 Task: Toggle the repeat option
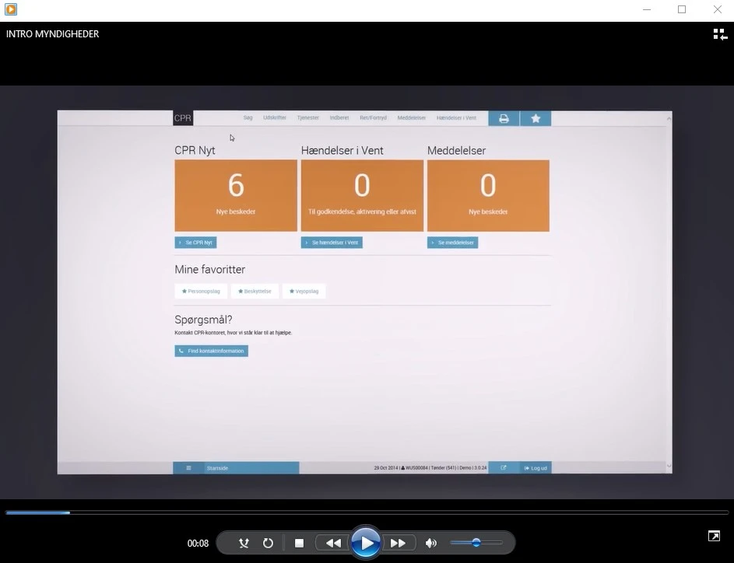pos(268,544)
